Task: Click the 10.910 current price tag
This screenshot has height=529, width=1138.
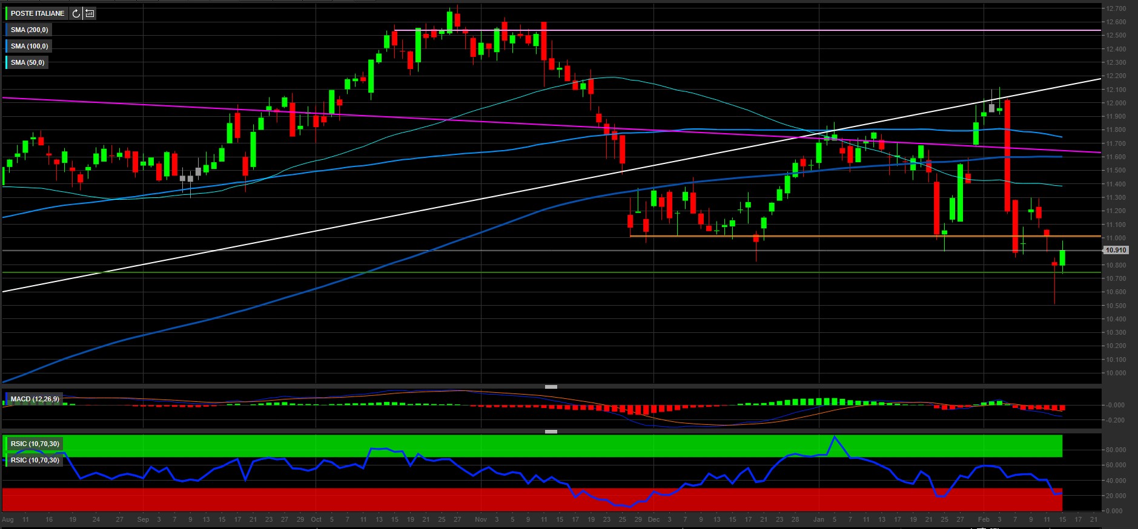Action: point(1116,250)
